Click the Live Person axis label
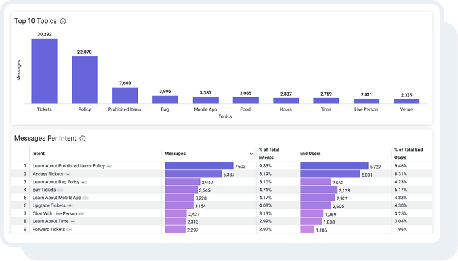Image resolution: width=458 pixels, height=261 pixels. [x=366, y=109]
